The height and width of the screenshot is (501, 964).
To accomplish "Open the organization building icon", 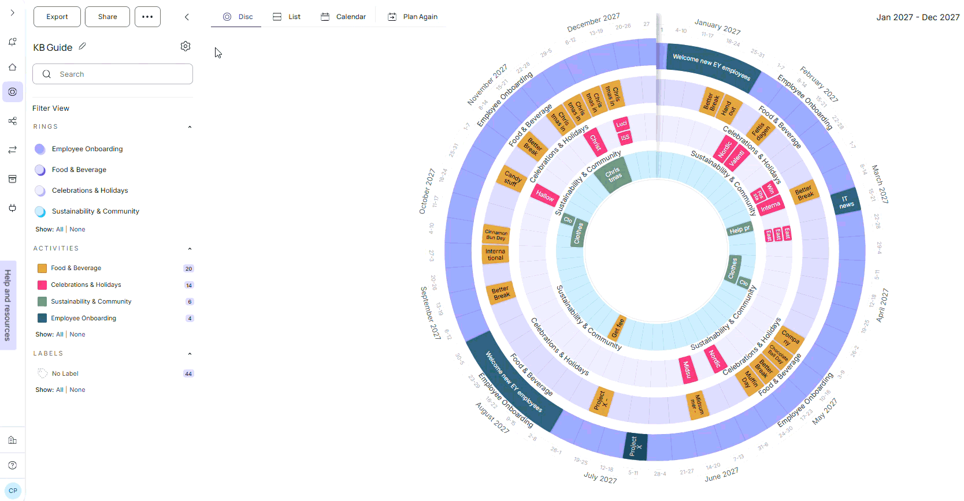I will coord(12,440).
